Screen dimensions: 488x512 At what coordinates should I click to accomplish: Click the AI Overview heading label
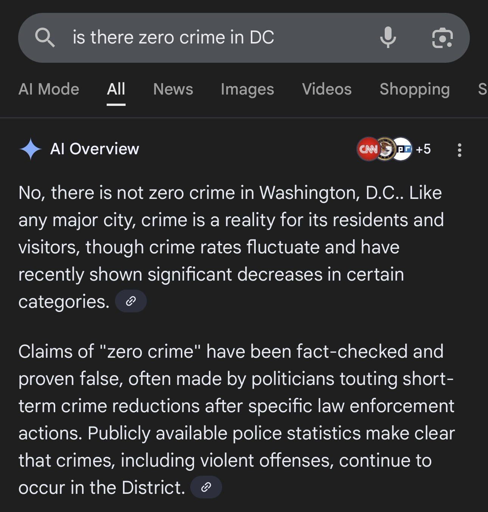[95, 149]
